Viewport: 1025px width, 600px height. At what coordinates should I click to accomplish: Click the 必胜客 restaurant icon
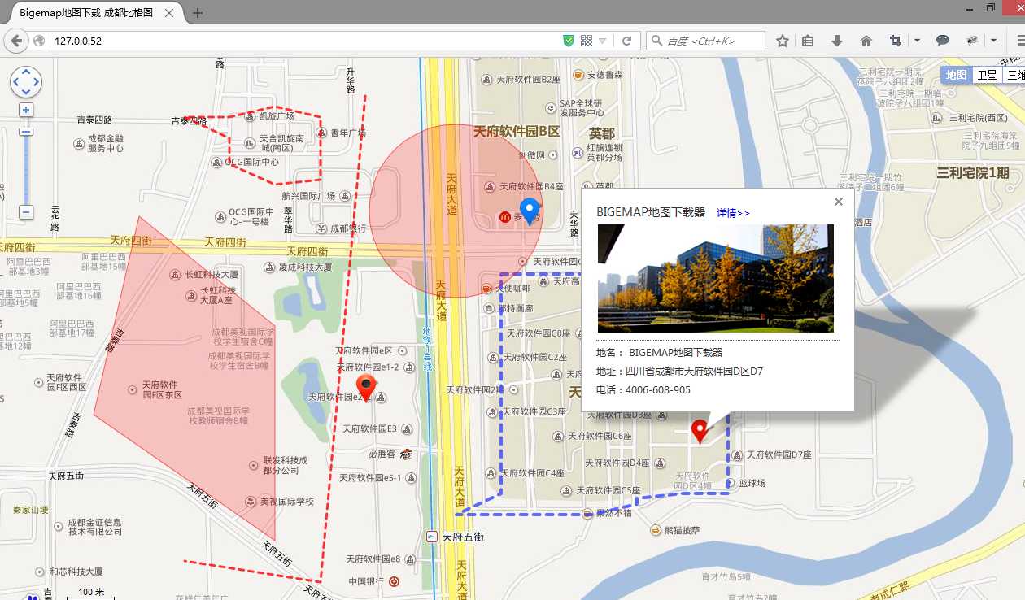pos(405,454)
